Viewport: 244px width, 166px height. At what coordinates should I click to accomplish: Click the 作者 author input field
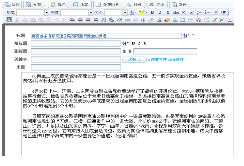[x=165, y=51]
